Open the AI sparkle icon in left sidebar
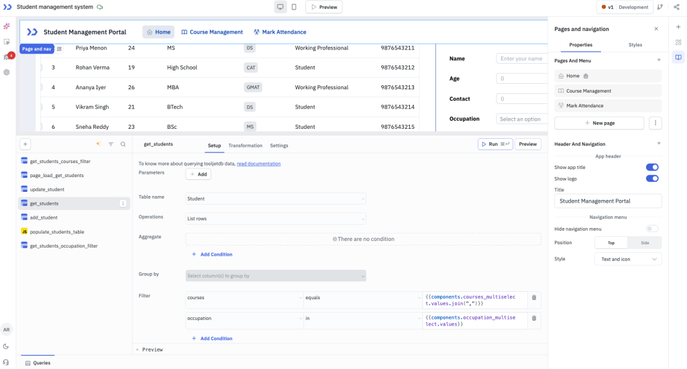This screenshot has width=687, height=369. click(x=7, y=26)
